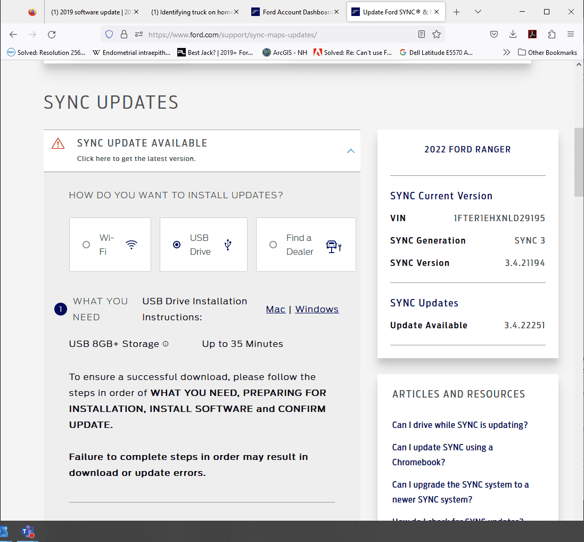Open the Firefox hamburger application menu

pos(571,34)
